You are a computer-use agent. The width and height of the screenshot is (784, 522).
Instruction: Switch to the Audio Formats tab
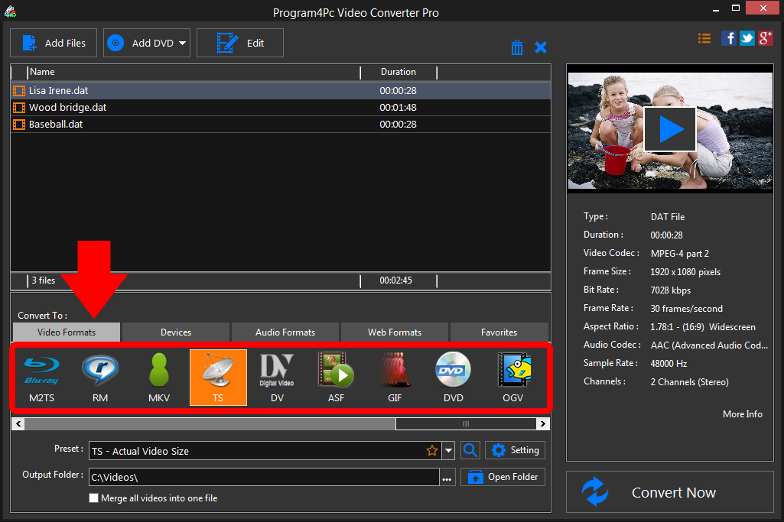[x=285, y=332]
